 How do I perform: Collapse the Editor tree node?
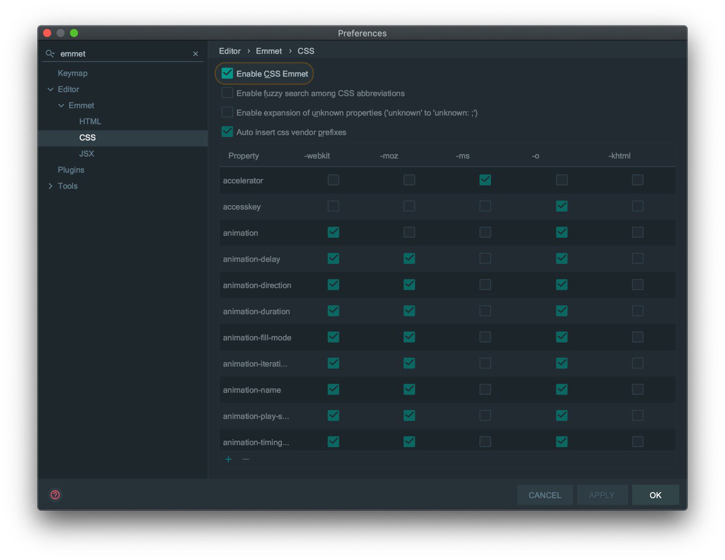pos(50,89)
